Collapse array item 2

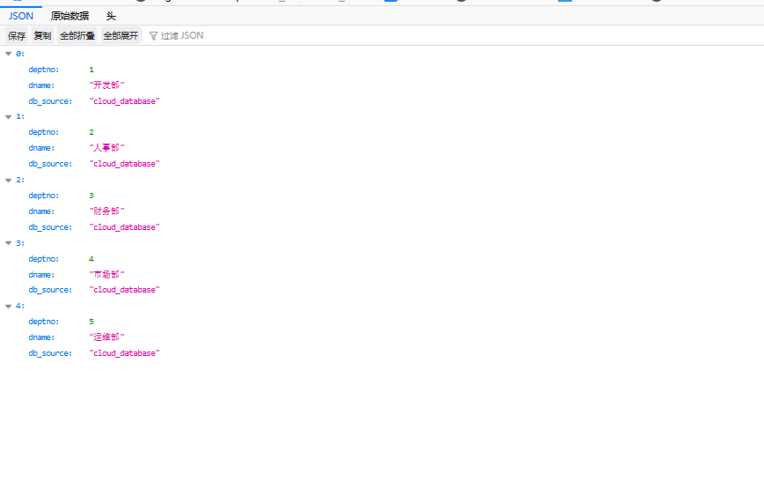[x=8, y=180]
